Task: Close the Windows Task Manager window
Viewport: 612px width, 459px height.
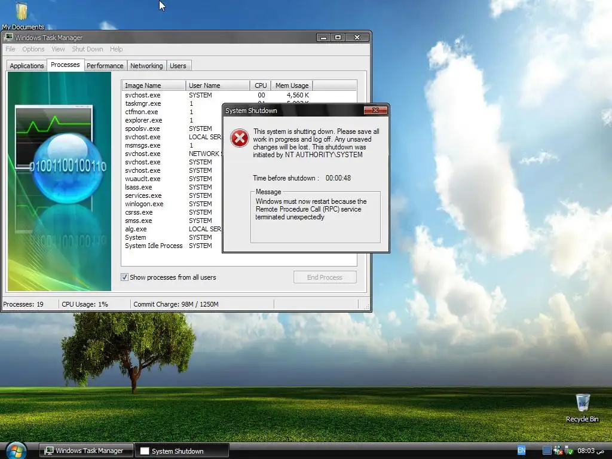Action: [357, 38]
